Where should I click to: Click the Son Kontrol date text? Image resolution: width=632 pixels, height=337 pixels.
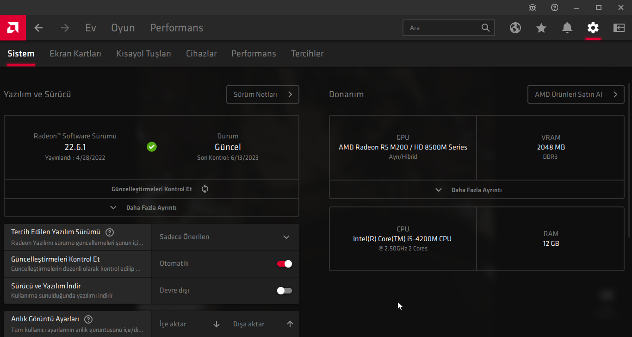228,158
